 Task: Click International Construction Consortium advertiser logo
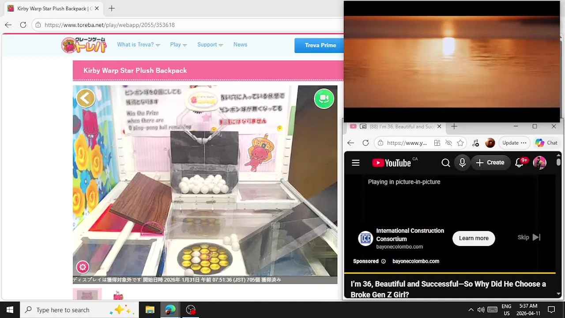click(x=365, y=238)
